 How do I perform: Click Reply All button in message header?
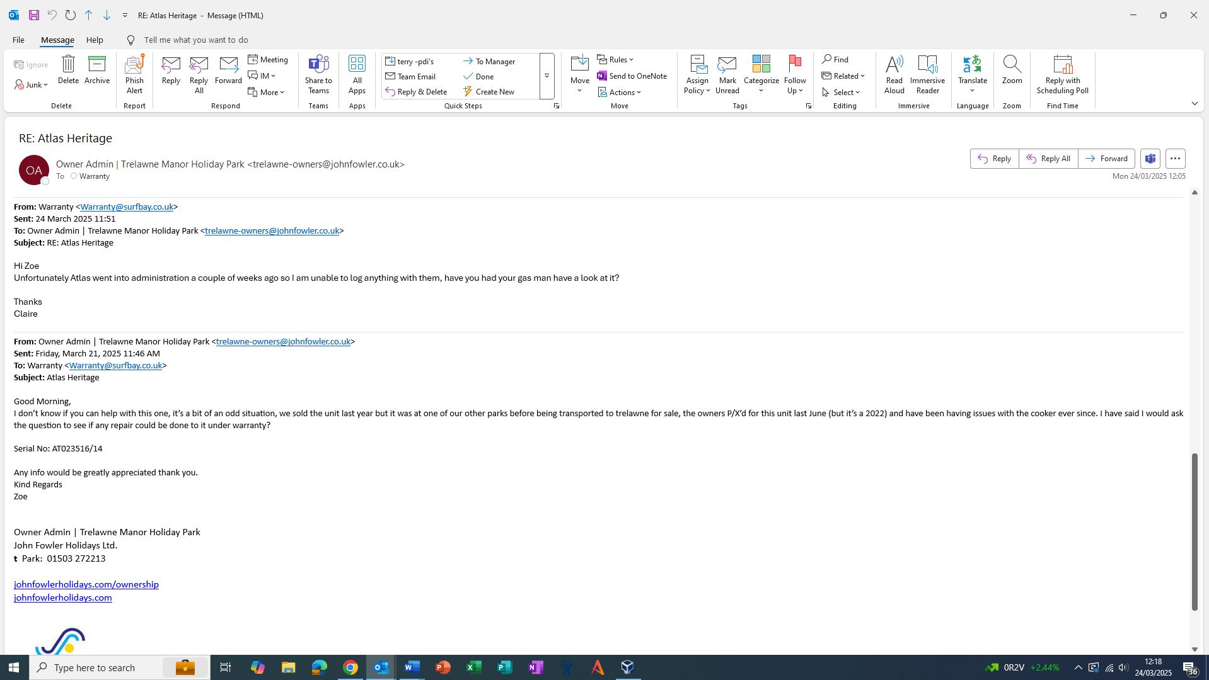point(1048,159)
